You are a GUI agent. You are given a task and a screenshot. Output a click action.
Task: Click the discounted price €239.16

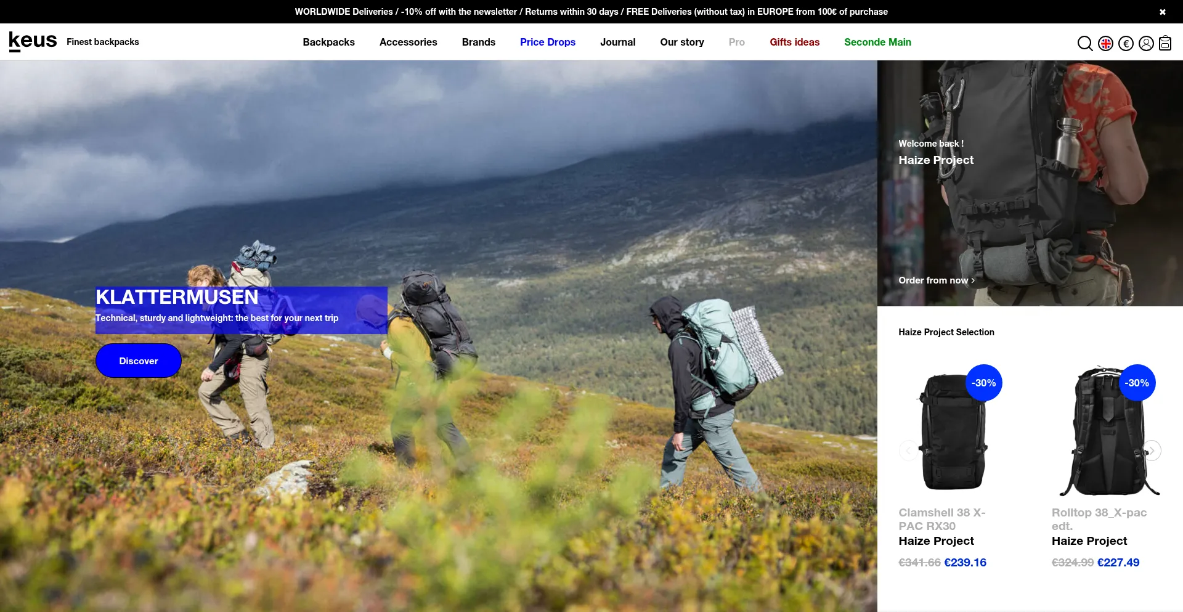point(966,563)
